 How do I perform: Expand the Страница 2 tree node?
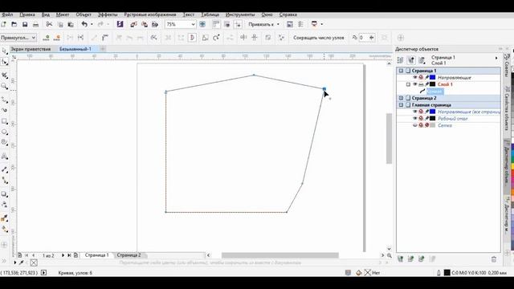pos(401,98)
